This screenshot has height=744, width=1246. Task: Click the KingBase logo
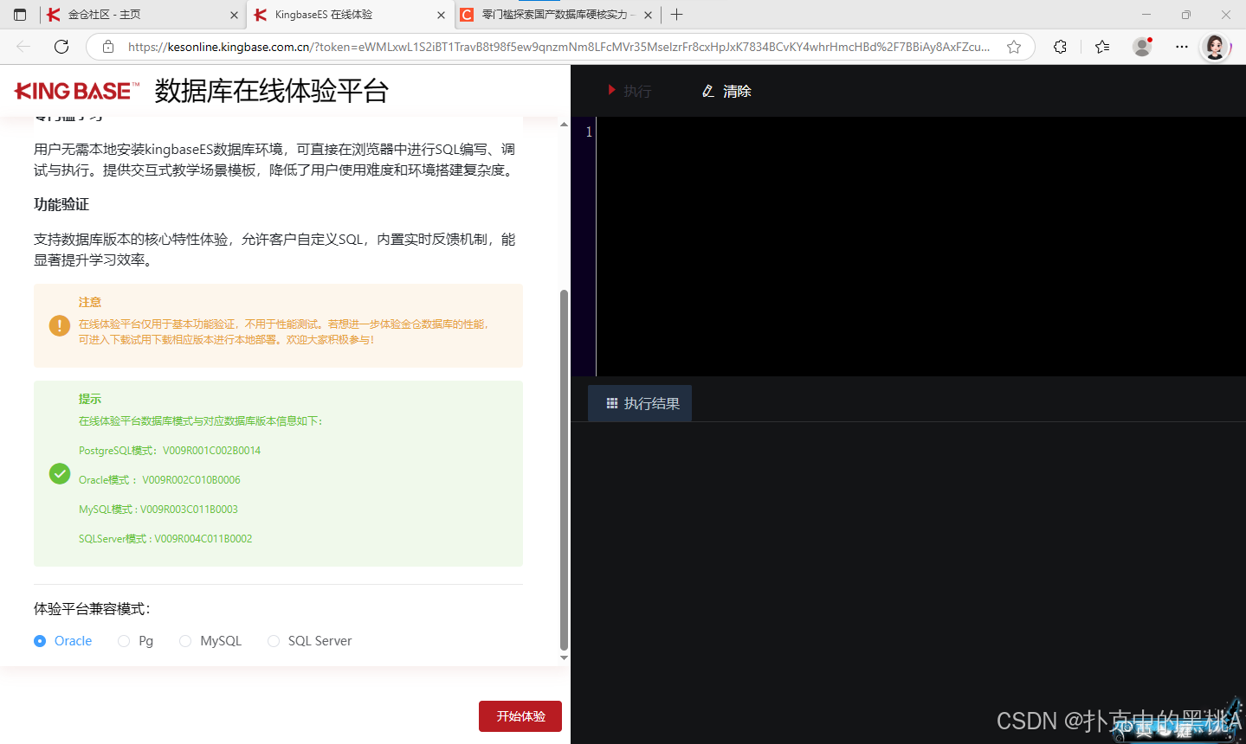coord(77,91)
